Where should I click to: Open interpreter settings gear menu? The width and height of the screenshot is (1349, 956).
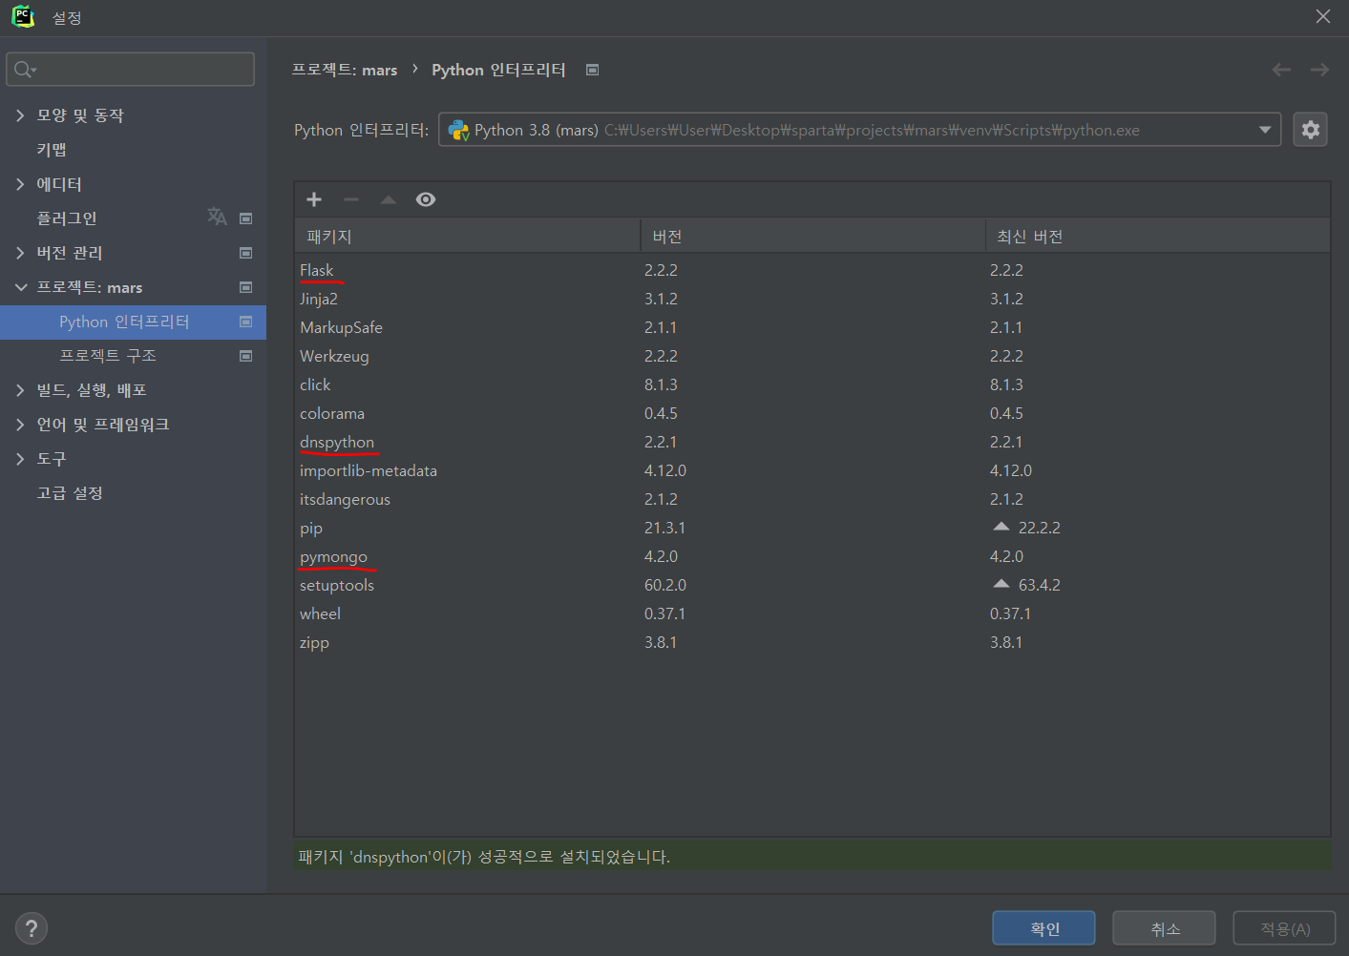click(1311, 130)
